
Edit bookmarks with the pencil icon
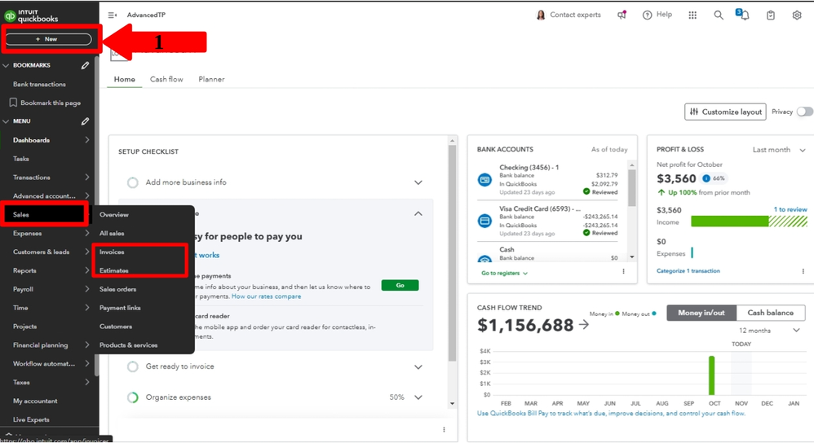pyautogui.click(x=85, y=65)
